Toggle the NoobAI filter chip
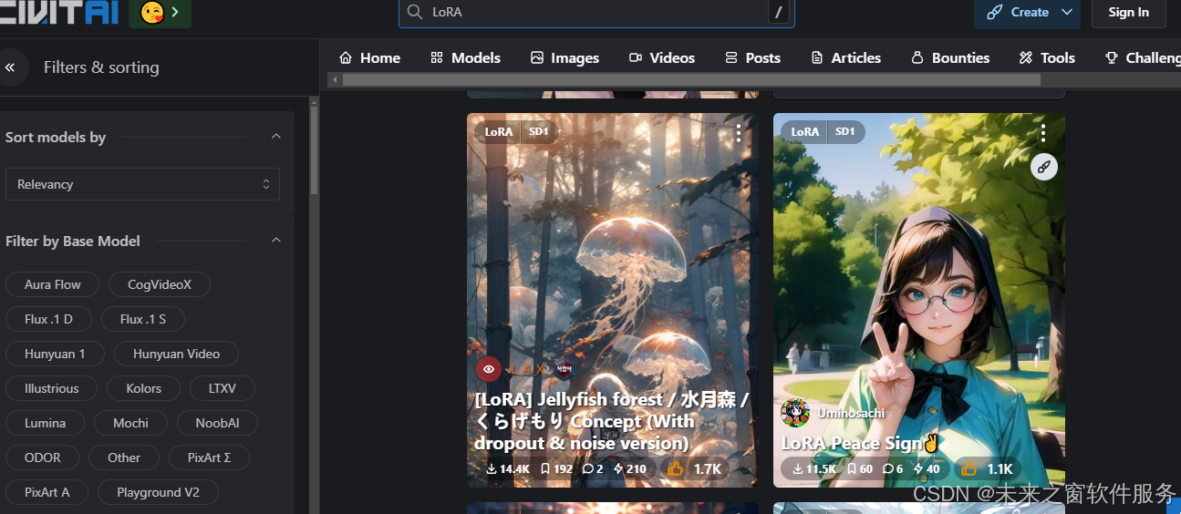1181x514 pixels. click(x=217, y=423)
